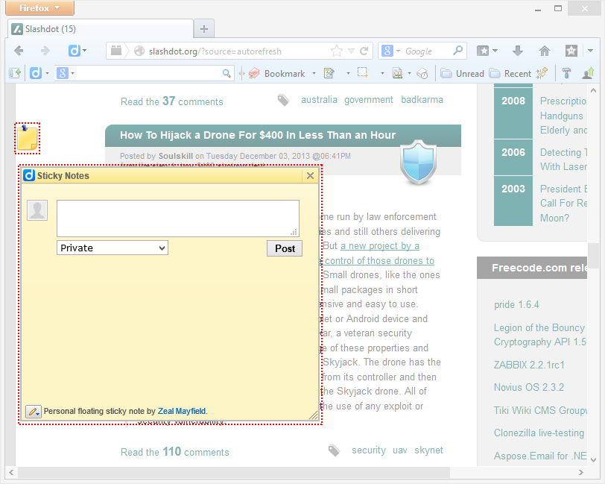Viewport: 605px width, 484px height.
Task: Close the Sticky Notes popup
Action: click(310, 176)
